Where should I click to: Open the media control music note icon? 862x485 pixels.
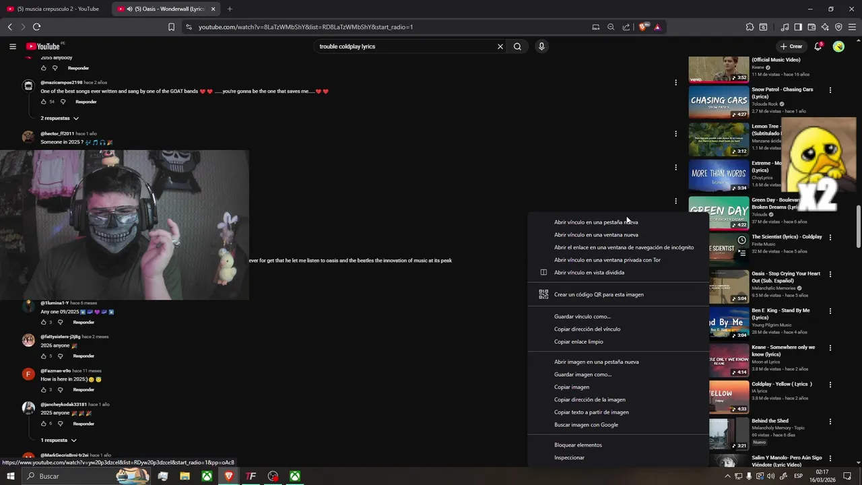(x=785, y=27)
